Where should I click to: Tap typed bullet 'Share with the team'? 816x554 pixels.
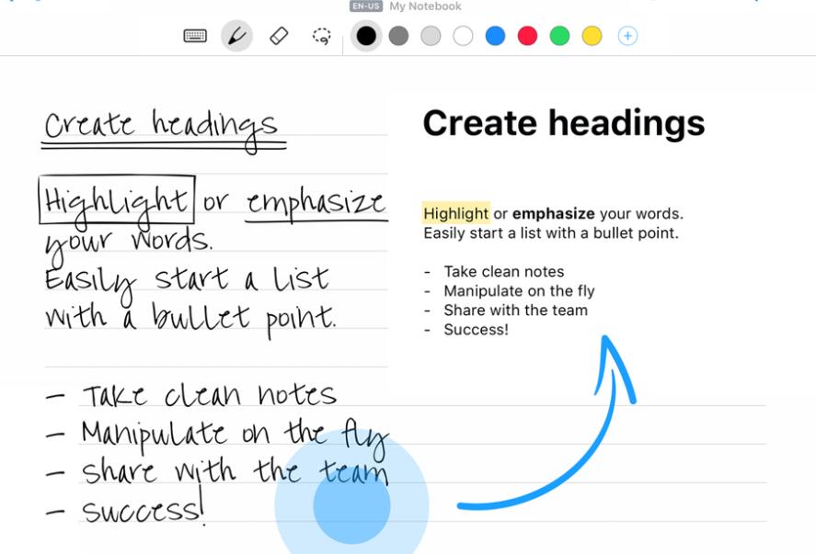pos(516,311)
